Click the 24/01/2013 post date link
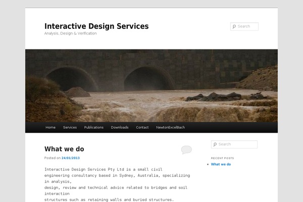Screen dimensions: 303x202 tap(71, 158)
